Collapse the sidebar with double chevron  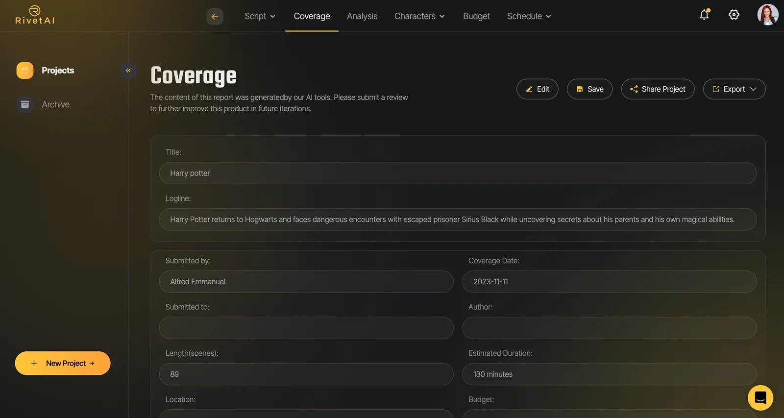[x=128, y=71]
